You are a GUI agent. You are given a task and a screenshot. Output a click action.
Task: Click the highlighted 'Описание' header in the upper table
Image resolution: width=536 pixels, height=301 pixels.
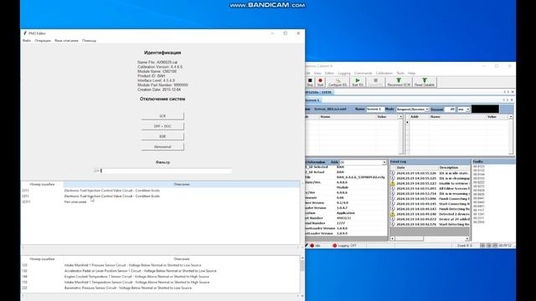point(181,184)
